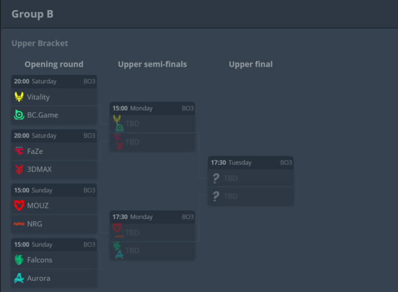This screenshot has width=398, height=292.
Task: Click the first TBD slot in upper final
Action: pyautogui.click(x=231, y=178)
